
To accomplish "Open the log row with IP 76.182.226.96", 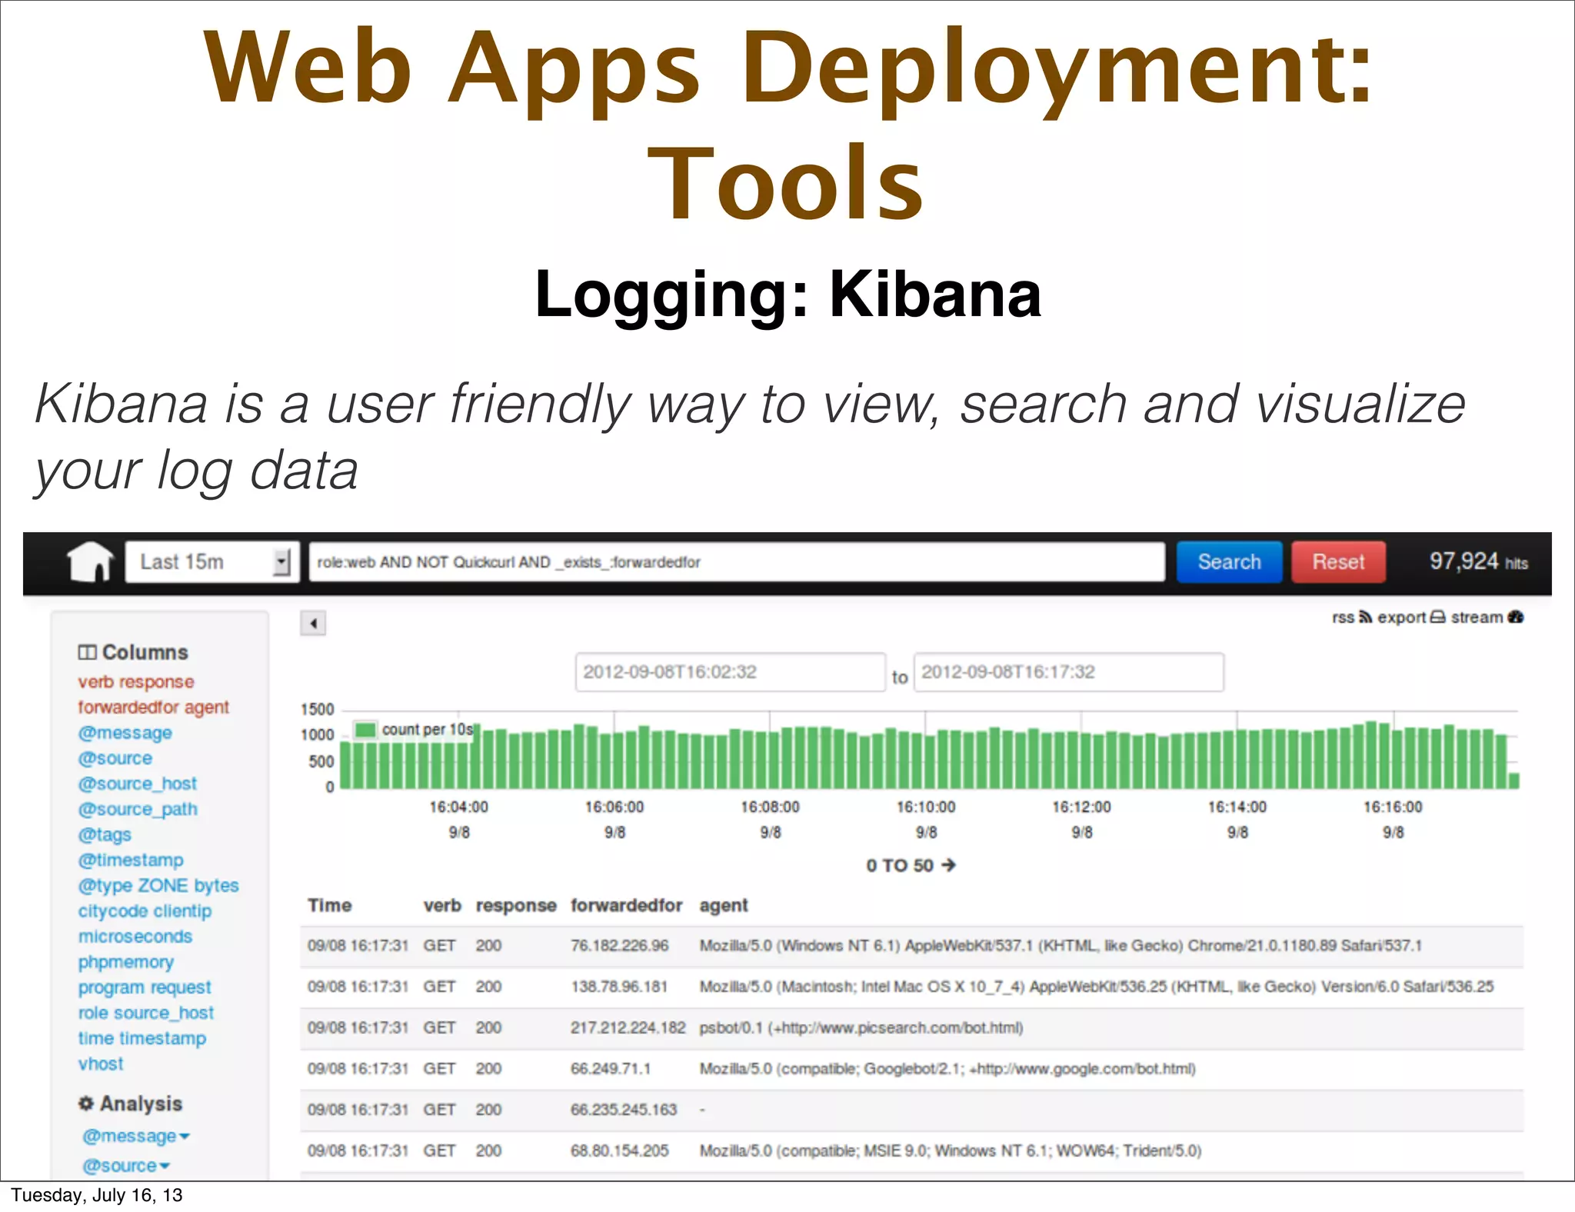I will point(911,946).
